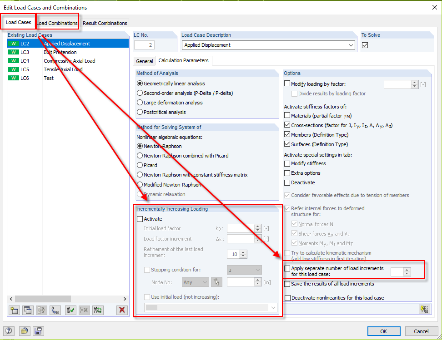
Task: Create a new load case
Action: click(x=14, y=310)
